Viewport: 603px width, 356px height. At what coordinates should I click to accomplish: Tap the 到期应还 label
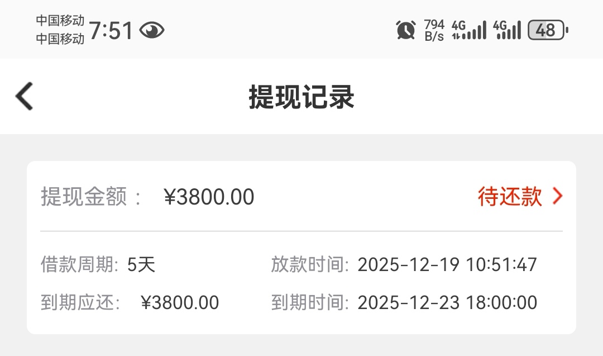[x=80, y=303]
